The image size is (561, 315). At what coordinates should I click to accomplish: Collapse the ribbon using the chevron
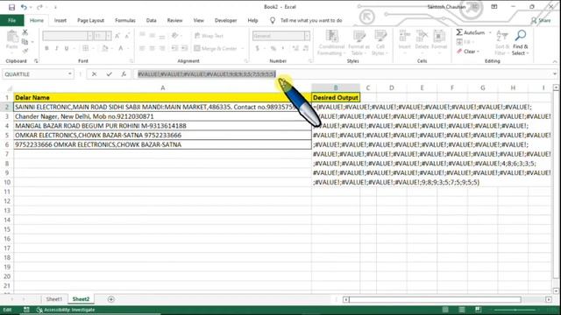555,61
